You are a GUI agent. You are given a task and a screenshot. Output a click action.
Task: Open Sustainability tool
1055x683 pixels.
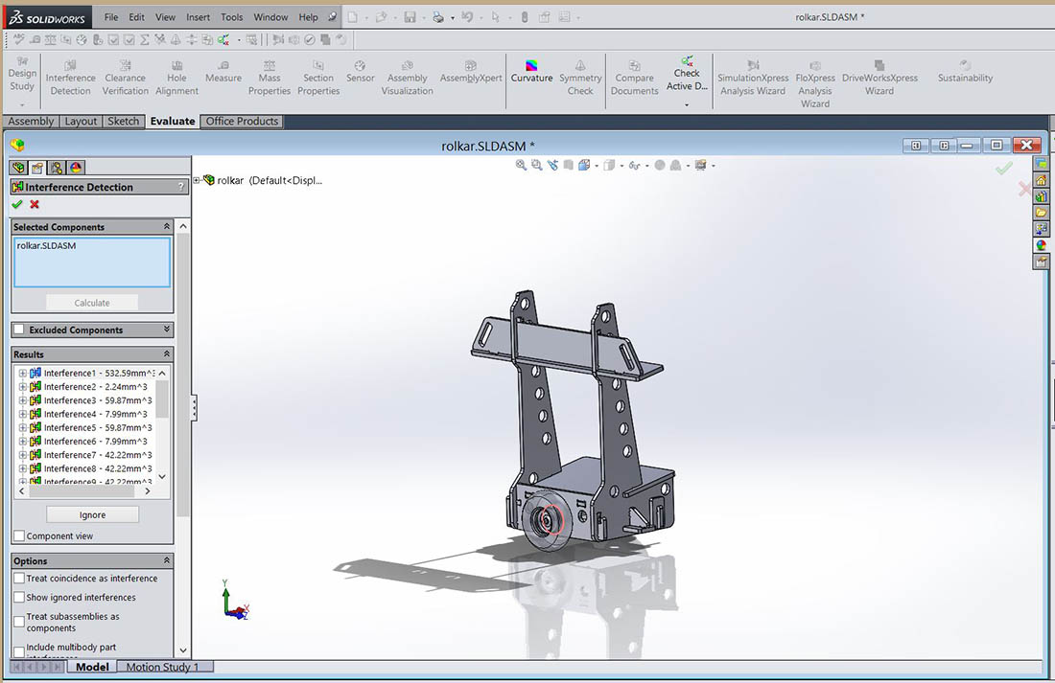[x=965, y=71]
